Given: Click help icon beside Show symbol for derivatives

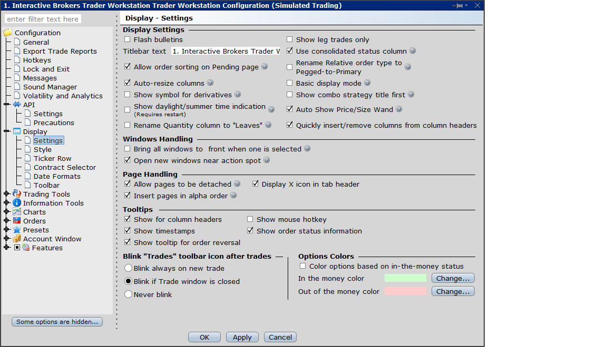Looking at the screenshot, I should [x=238, y=94].
